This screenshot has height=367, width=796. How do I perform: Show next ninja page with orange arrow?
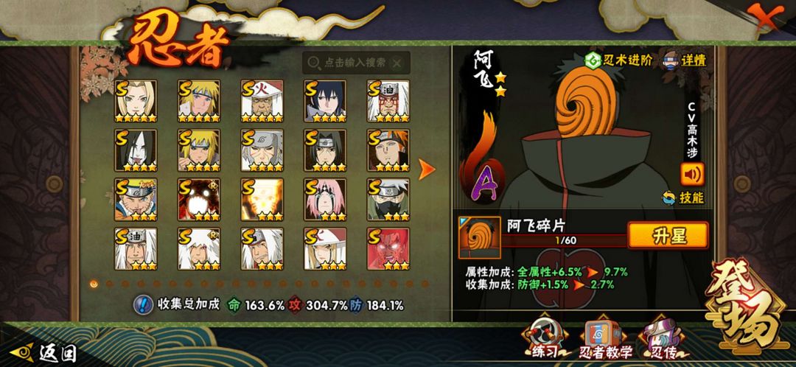(x=427, y=169)
